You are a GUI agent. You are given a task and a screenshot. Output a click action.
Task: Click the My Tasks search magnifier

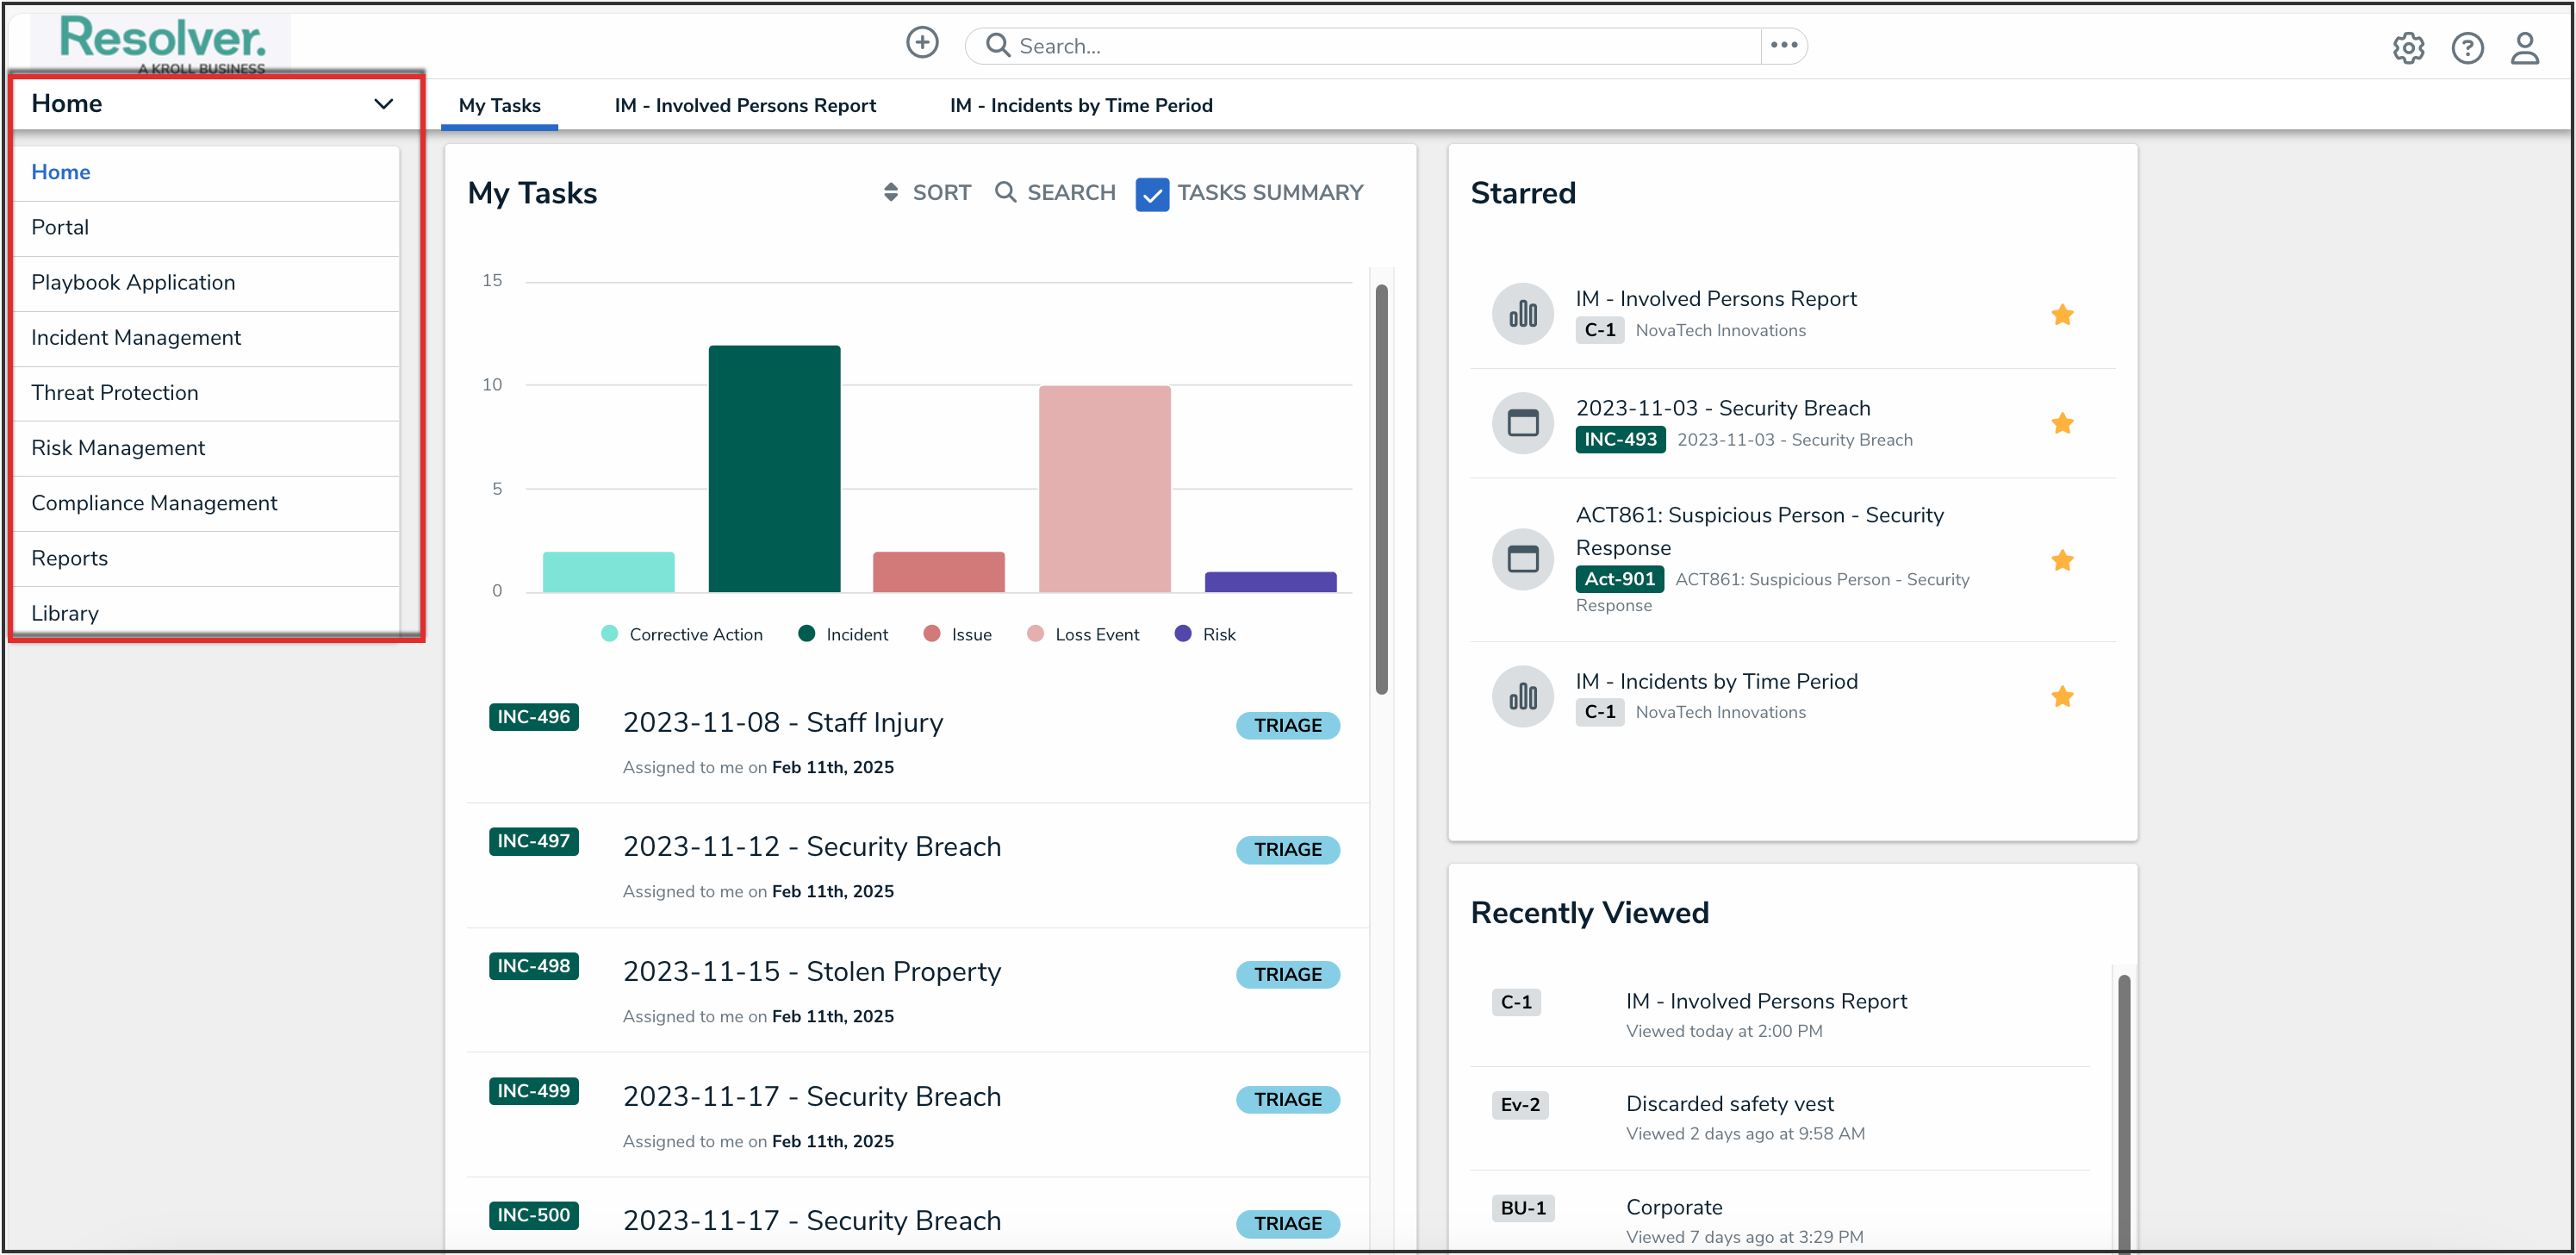tap(1006, 192)
